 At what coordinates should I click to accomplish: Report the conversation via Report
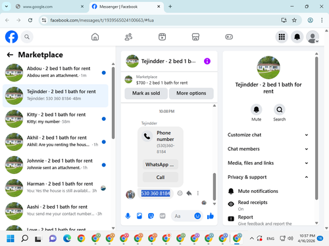pyautogui.click(x=268, y=220)
